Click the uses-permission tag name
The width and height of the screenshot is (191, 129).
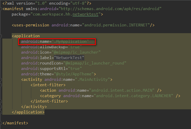coord(32,25)
